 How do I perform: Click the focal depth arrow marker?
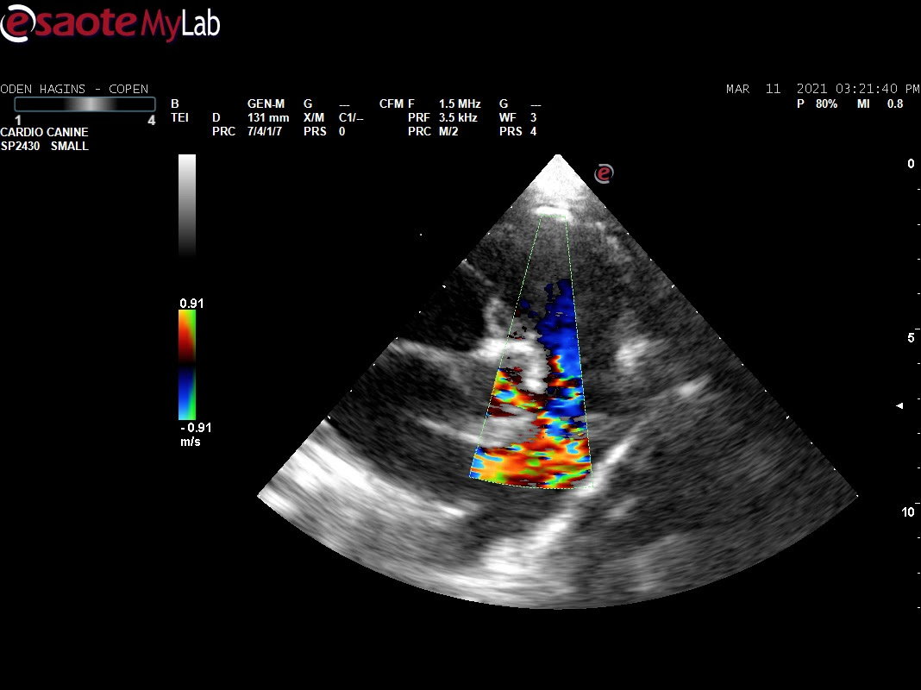coord(900,405)
